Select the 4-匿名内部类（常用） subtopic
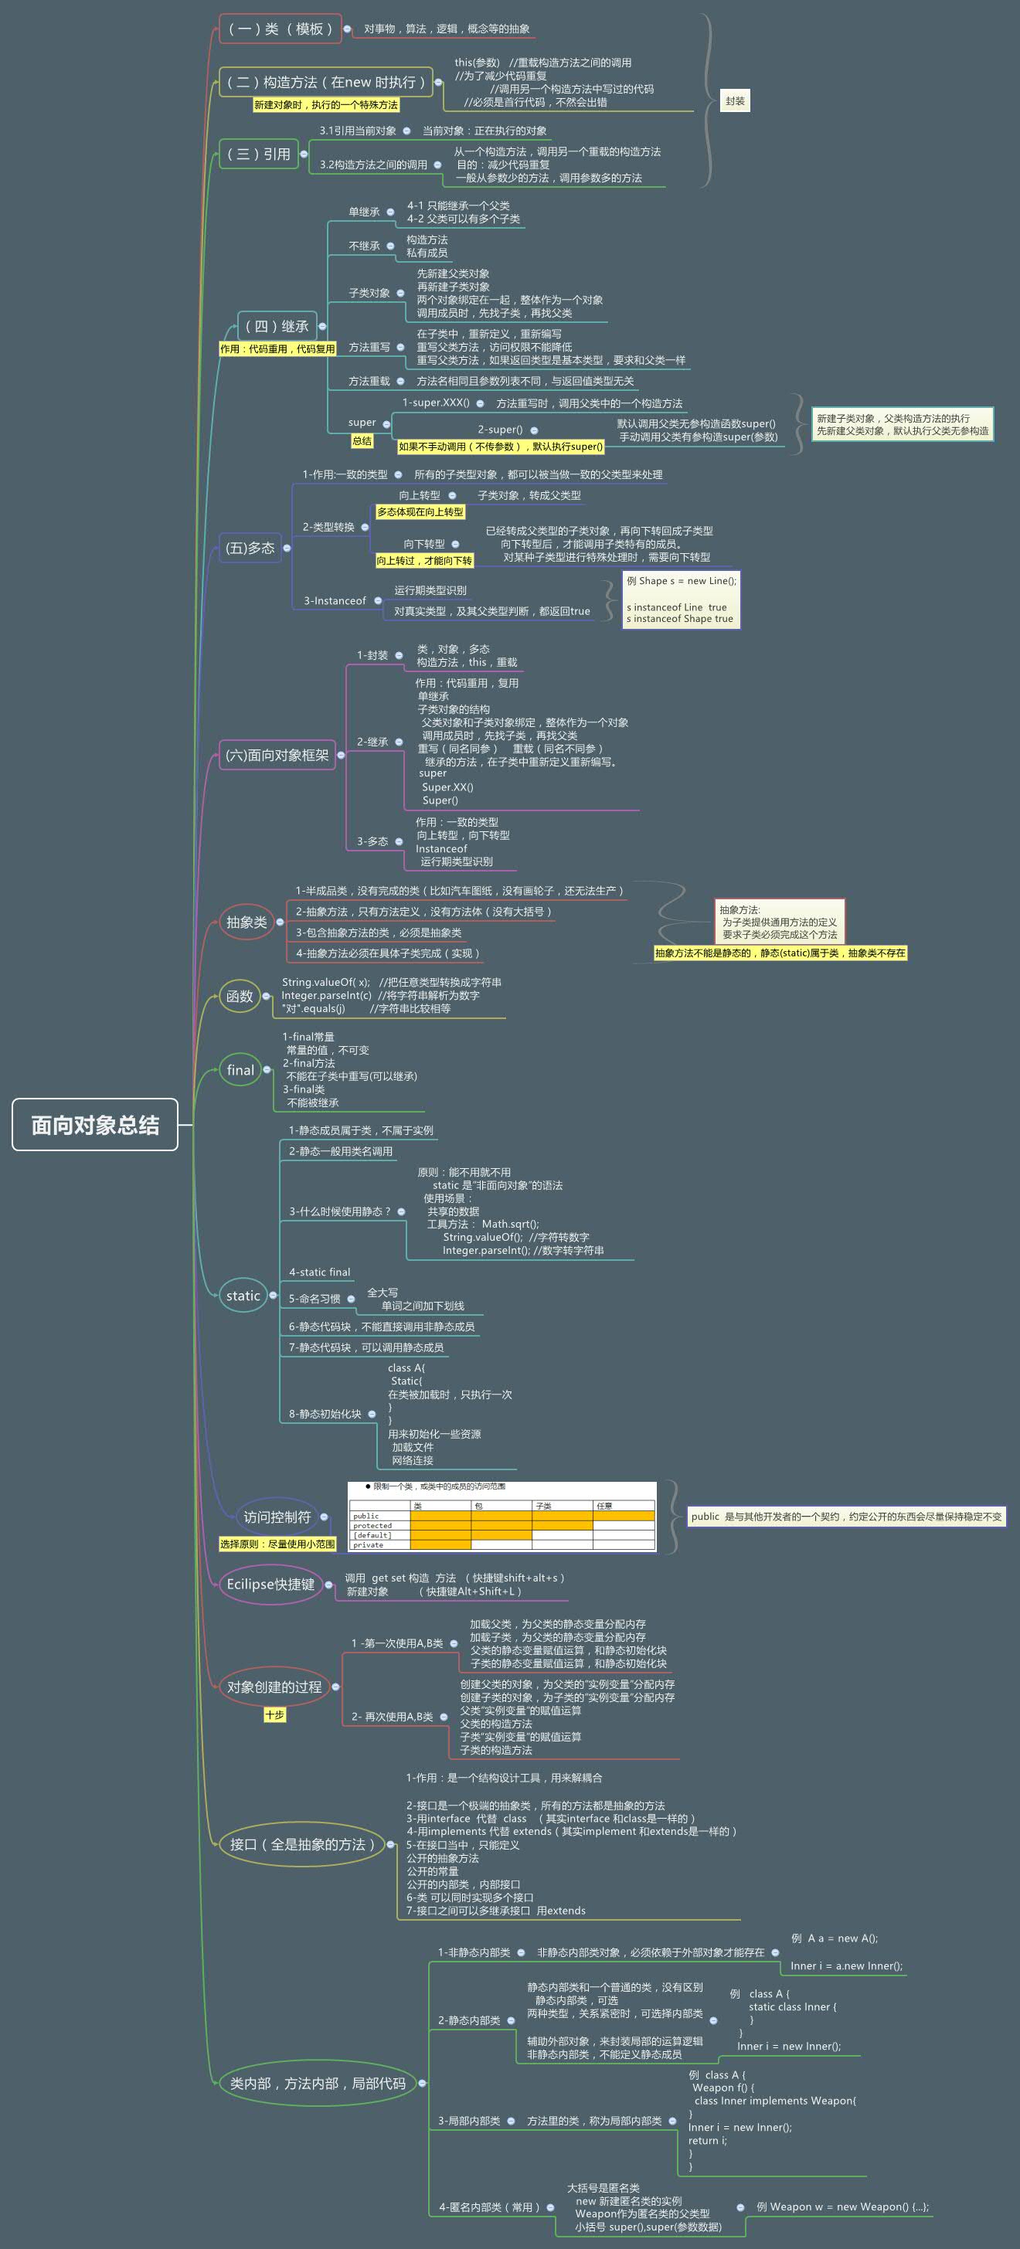 pyautogui.click(x=489, y=2207)
